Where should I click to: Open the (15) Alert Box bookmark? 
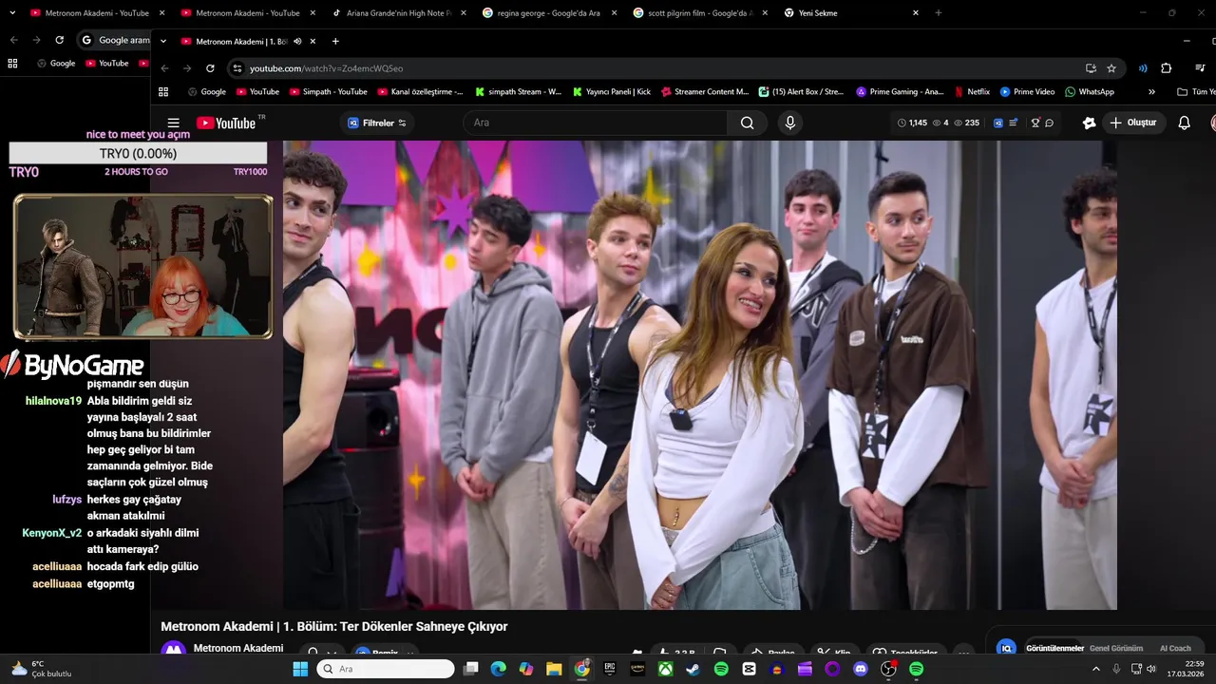click(x=801, y=92)
